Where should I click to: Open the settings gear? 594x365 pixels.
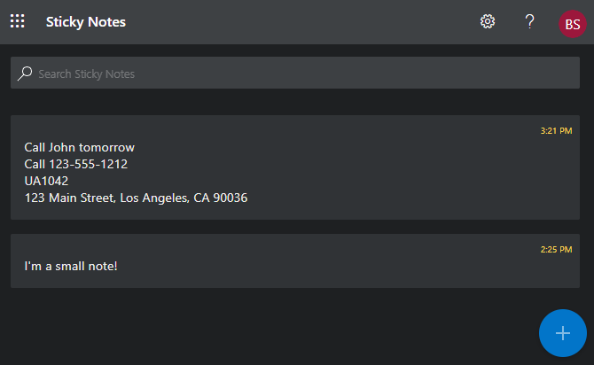(488, 21)
